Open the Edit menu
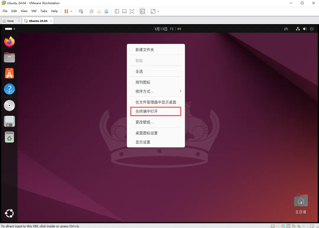This screenshot has height=228, width=319. click(x=14, y=11)
